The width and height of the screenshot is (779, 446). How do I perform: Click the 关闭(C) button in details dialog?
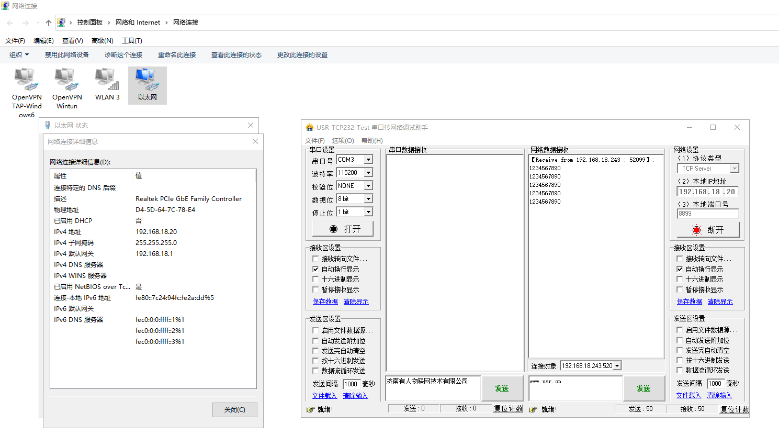pyautogui.click(x=234, y=410)
